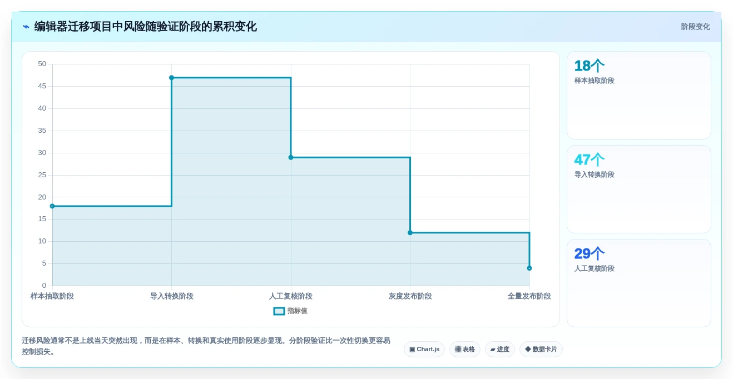Click the 指标值 legend text

pyautogui.click(x=297, y=311)
